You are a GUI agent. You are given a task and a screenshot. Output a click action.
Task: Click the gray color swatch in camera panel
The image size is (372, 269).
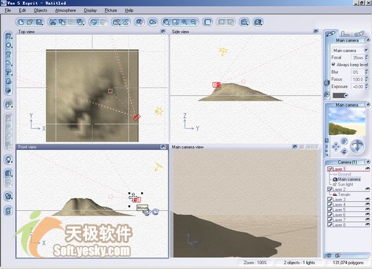[x=338, y=96]
